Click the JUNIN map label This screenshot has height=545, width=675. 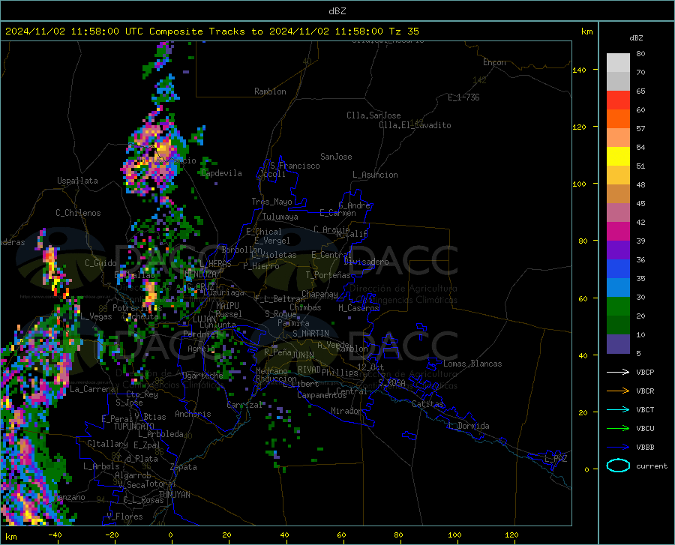[x=303, y=355]
